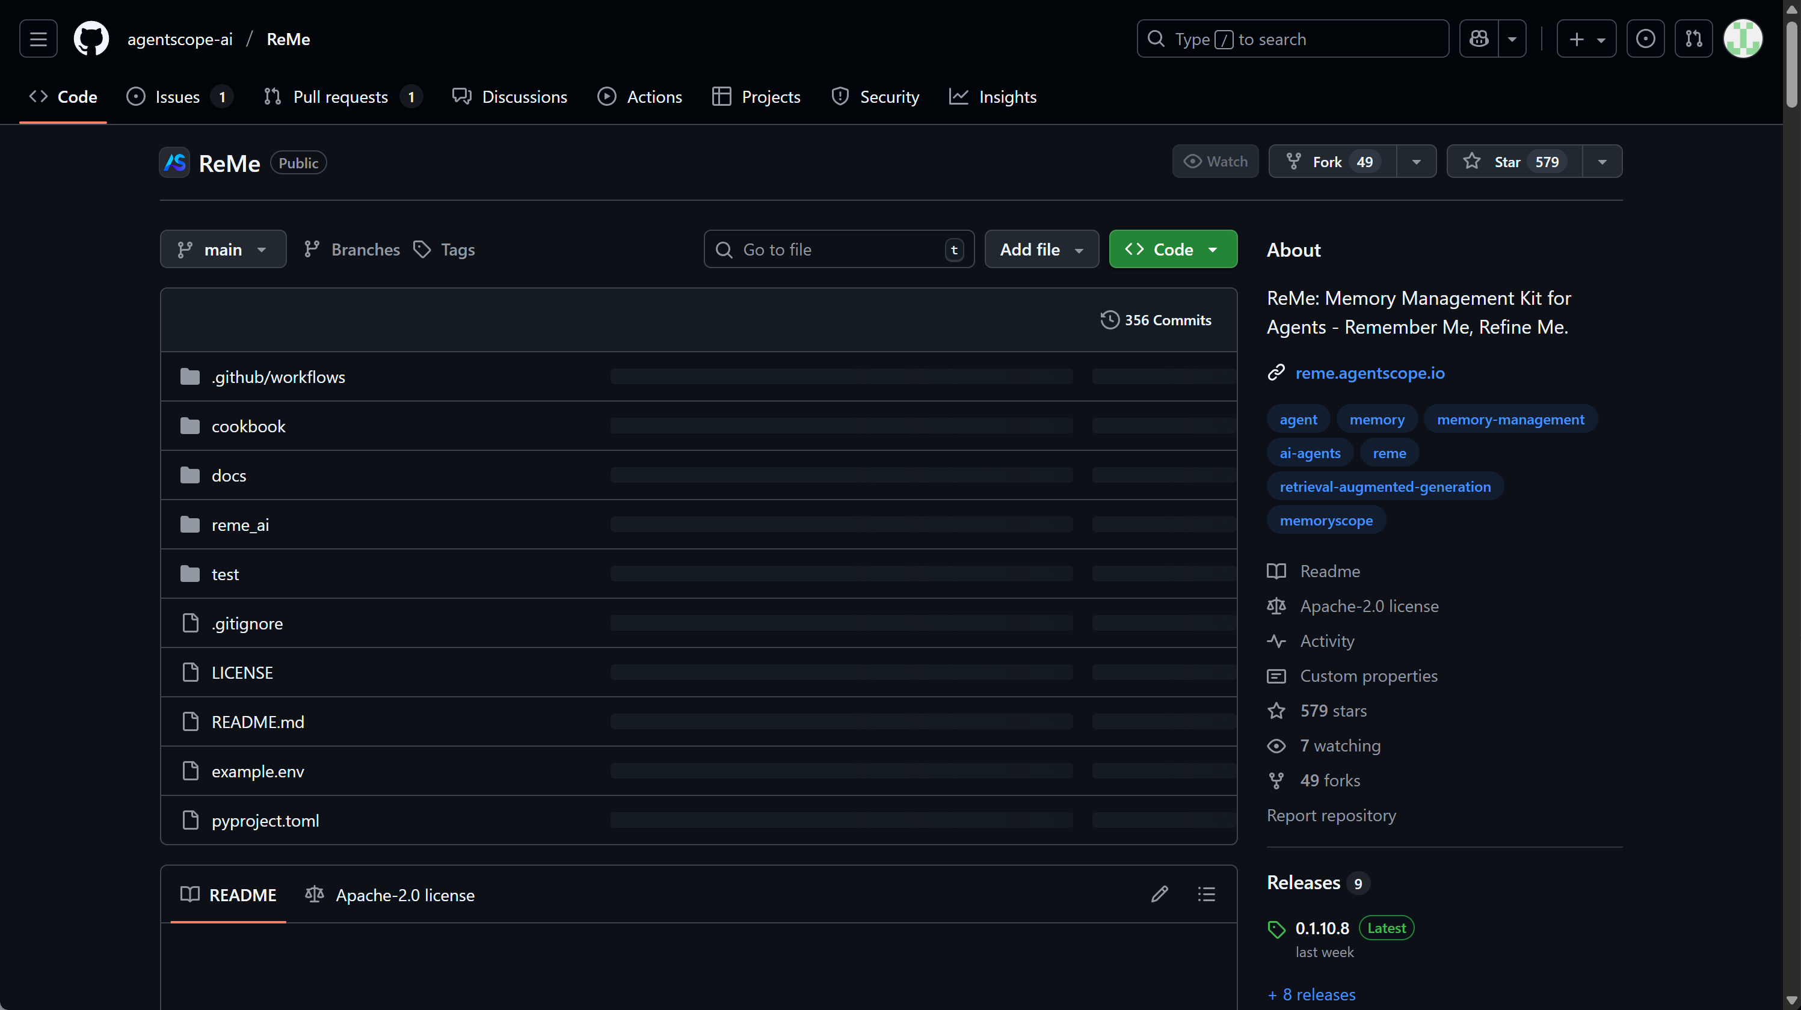Image resolution: width=1801 pixels, height=1010 pixels.
Task: Click the reme_ai folder icon
Action: click(190, 525)
